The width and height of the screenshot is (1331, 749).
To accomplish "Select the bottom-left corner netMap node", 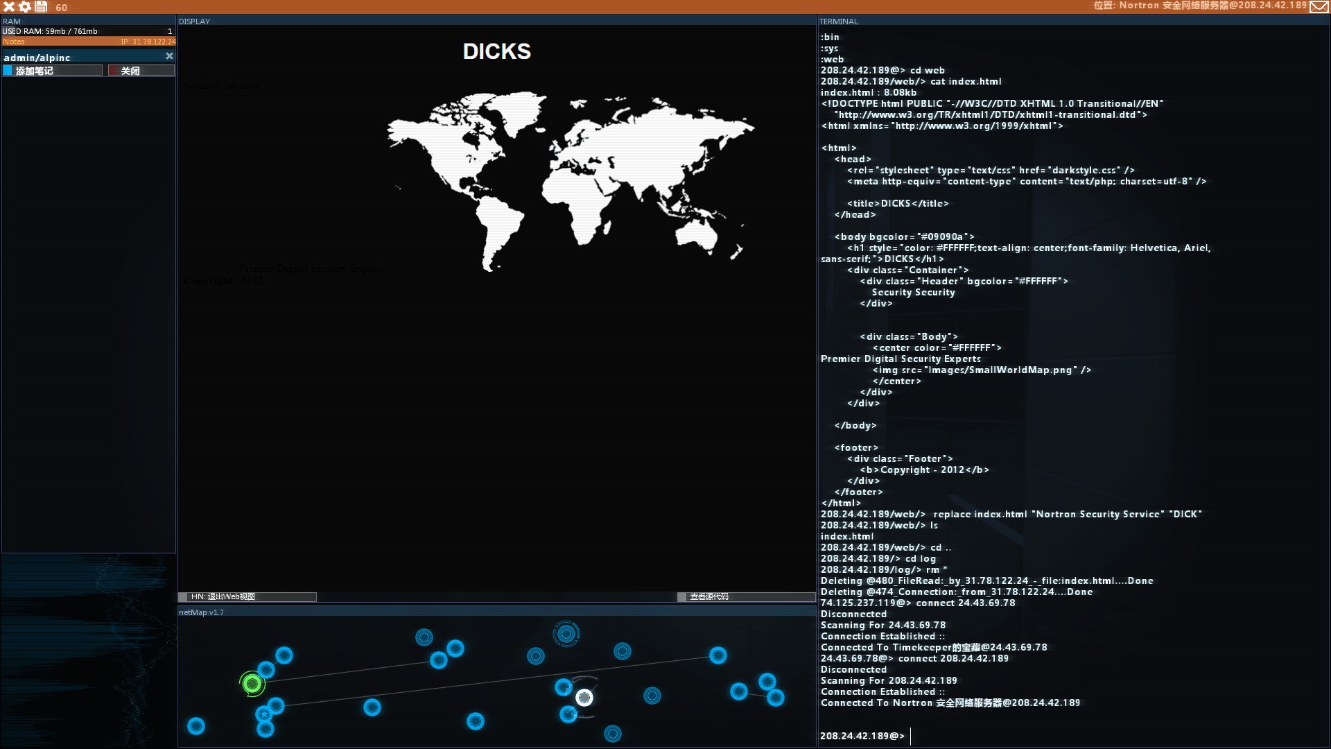I will pos(196,726).
